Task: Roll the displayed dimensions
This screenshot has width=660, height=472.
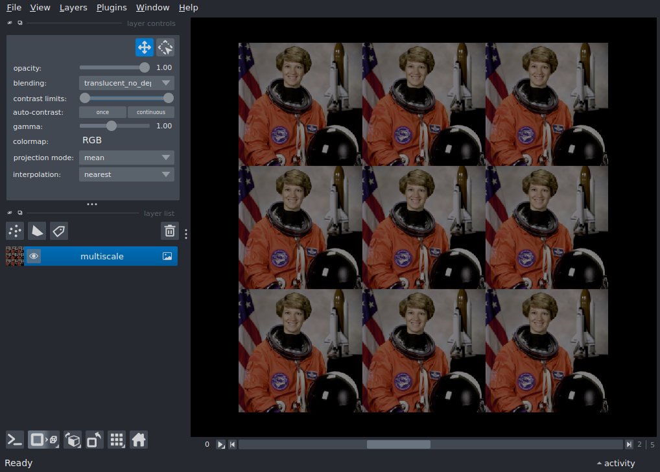Action: tap(73, 440)
